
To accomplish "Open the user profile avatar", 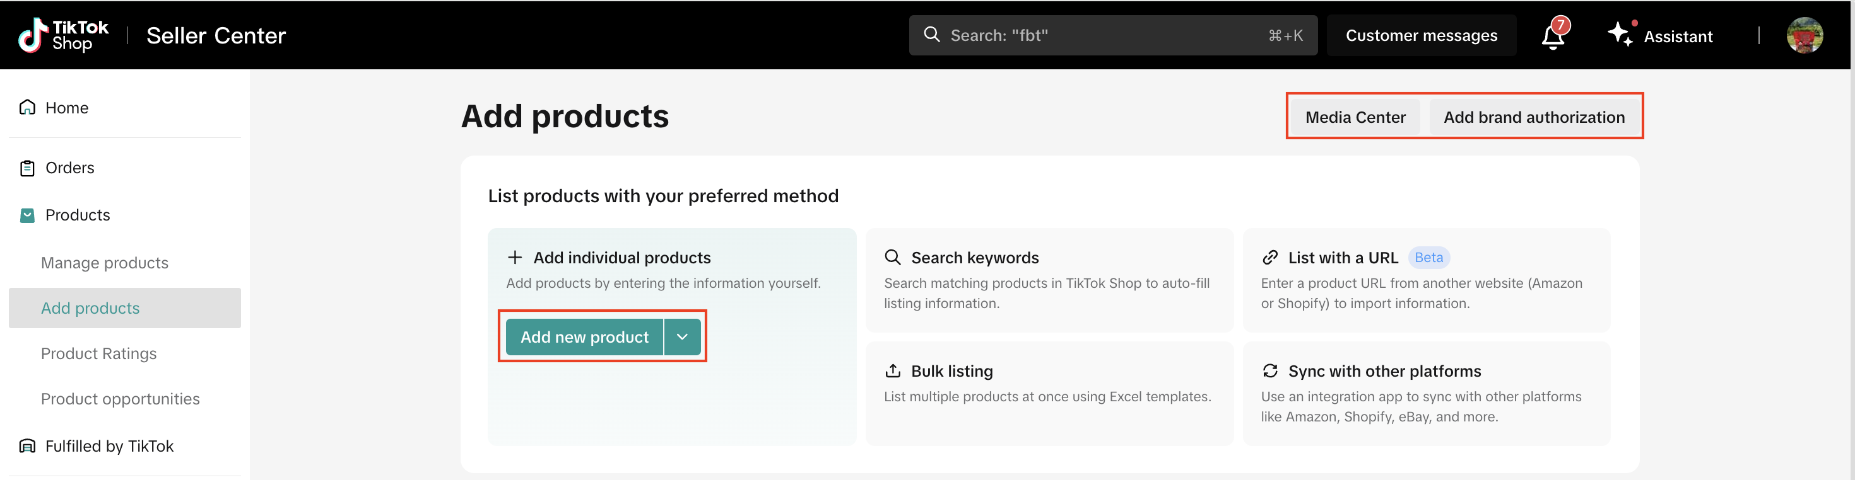I will tap(1804, 35).
